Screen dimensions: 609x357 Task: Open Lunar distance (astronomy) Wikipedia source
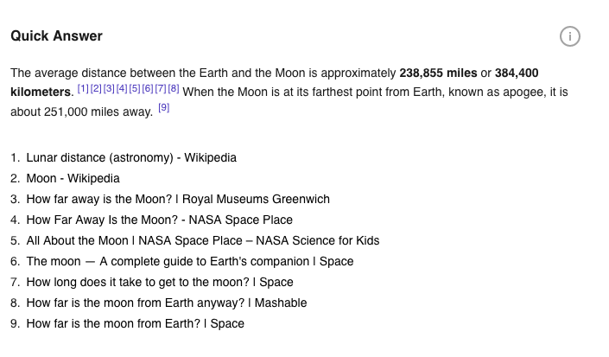pos(131,158)
